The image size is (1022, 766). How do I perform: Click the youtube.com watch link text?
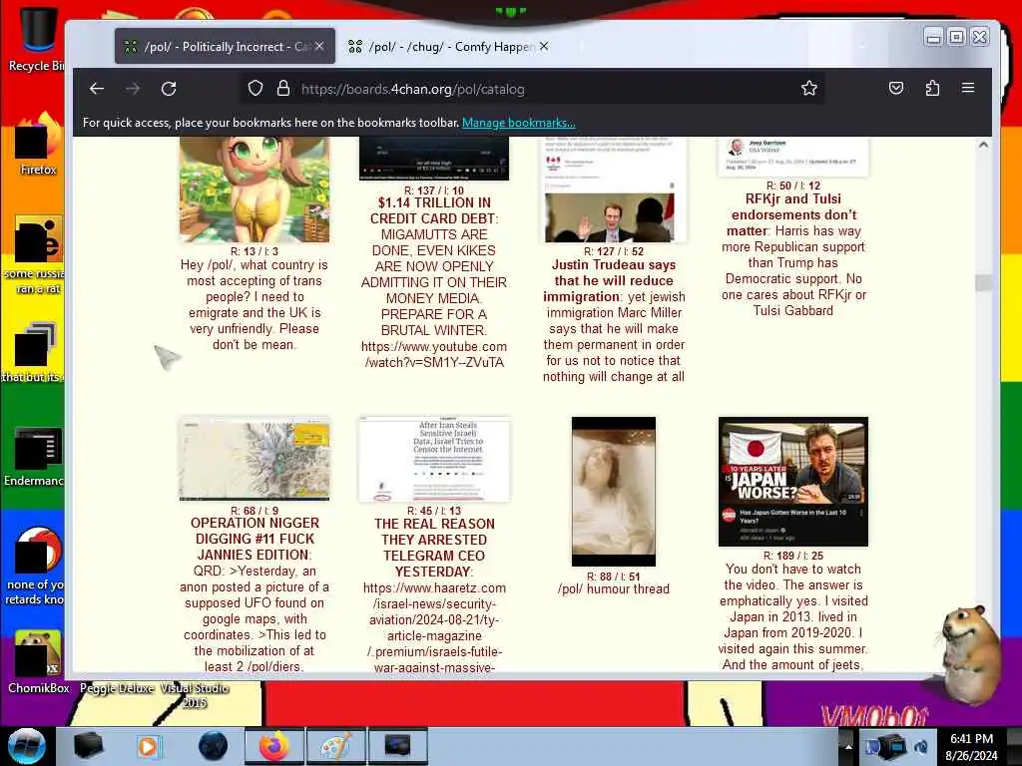pyautogui.click(x=434, y=354)
